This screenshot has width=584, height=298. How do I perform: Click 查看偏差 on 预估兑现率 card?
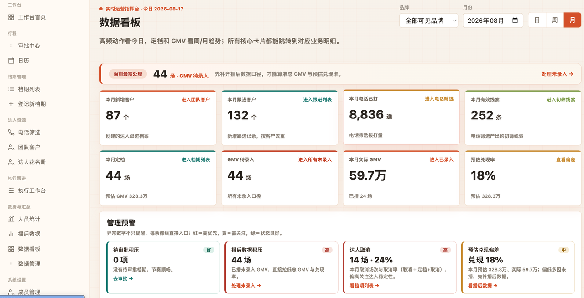click(566, 160)
